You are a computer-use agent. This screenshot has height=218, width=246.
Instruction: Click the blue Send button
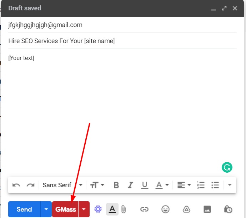24,209
